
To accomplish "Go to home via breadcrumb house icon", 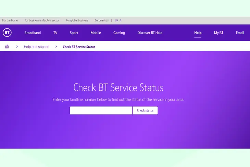I will (7, 46).
